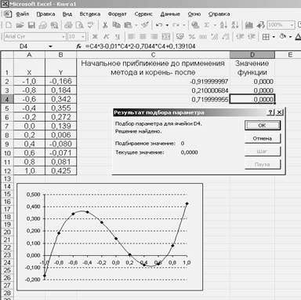Undo the last action
301x300 pixels.
(x=159, y=25)
